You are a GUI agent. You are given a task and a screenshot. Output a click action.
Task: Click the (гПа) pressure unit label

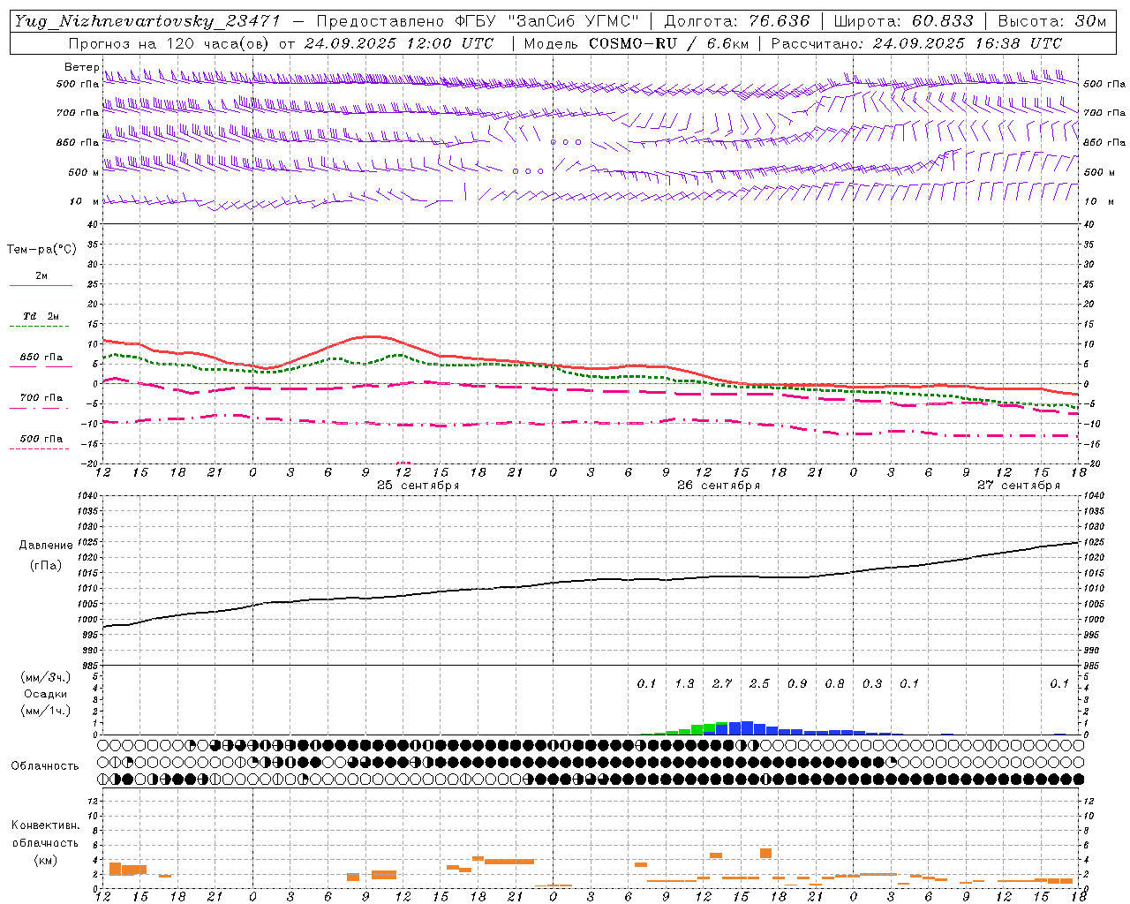point(46,566)
